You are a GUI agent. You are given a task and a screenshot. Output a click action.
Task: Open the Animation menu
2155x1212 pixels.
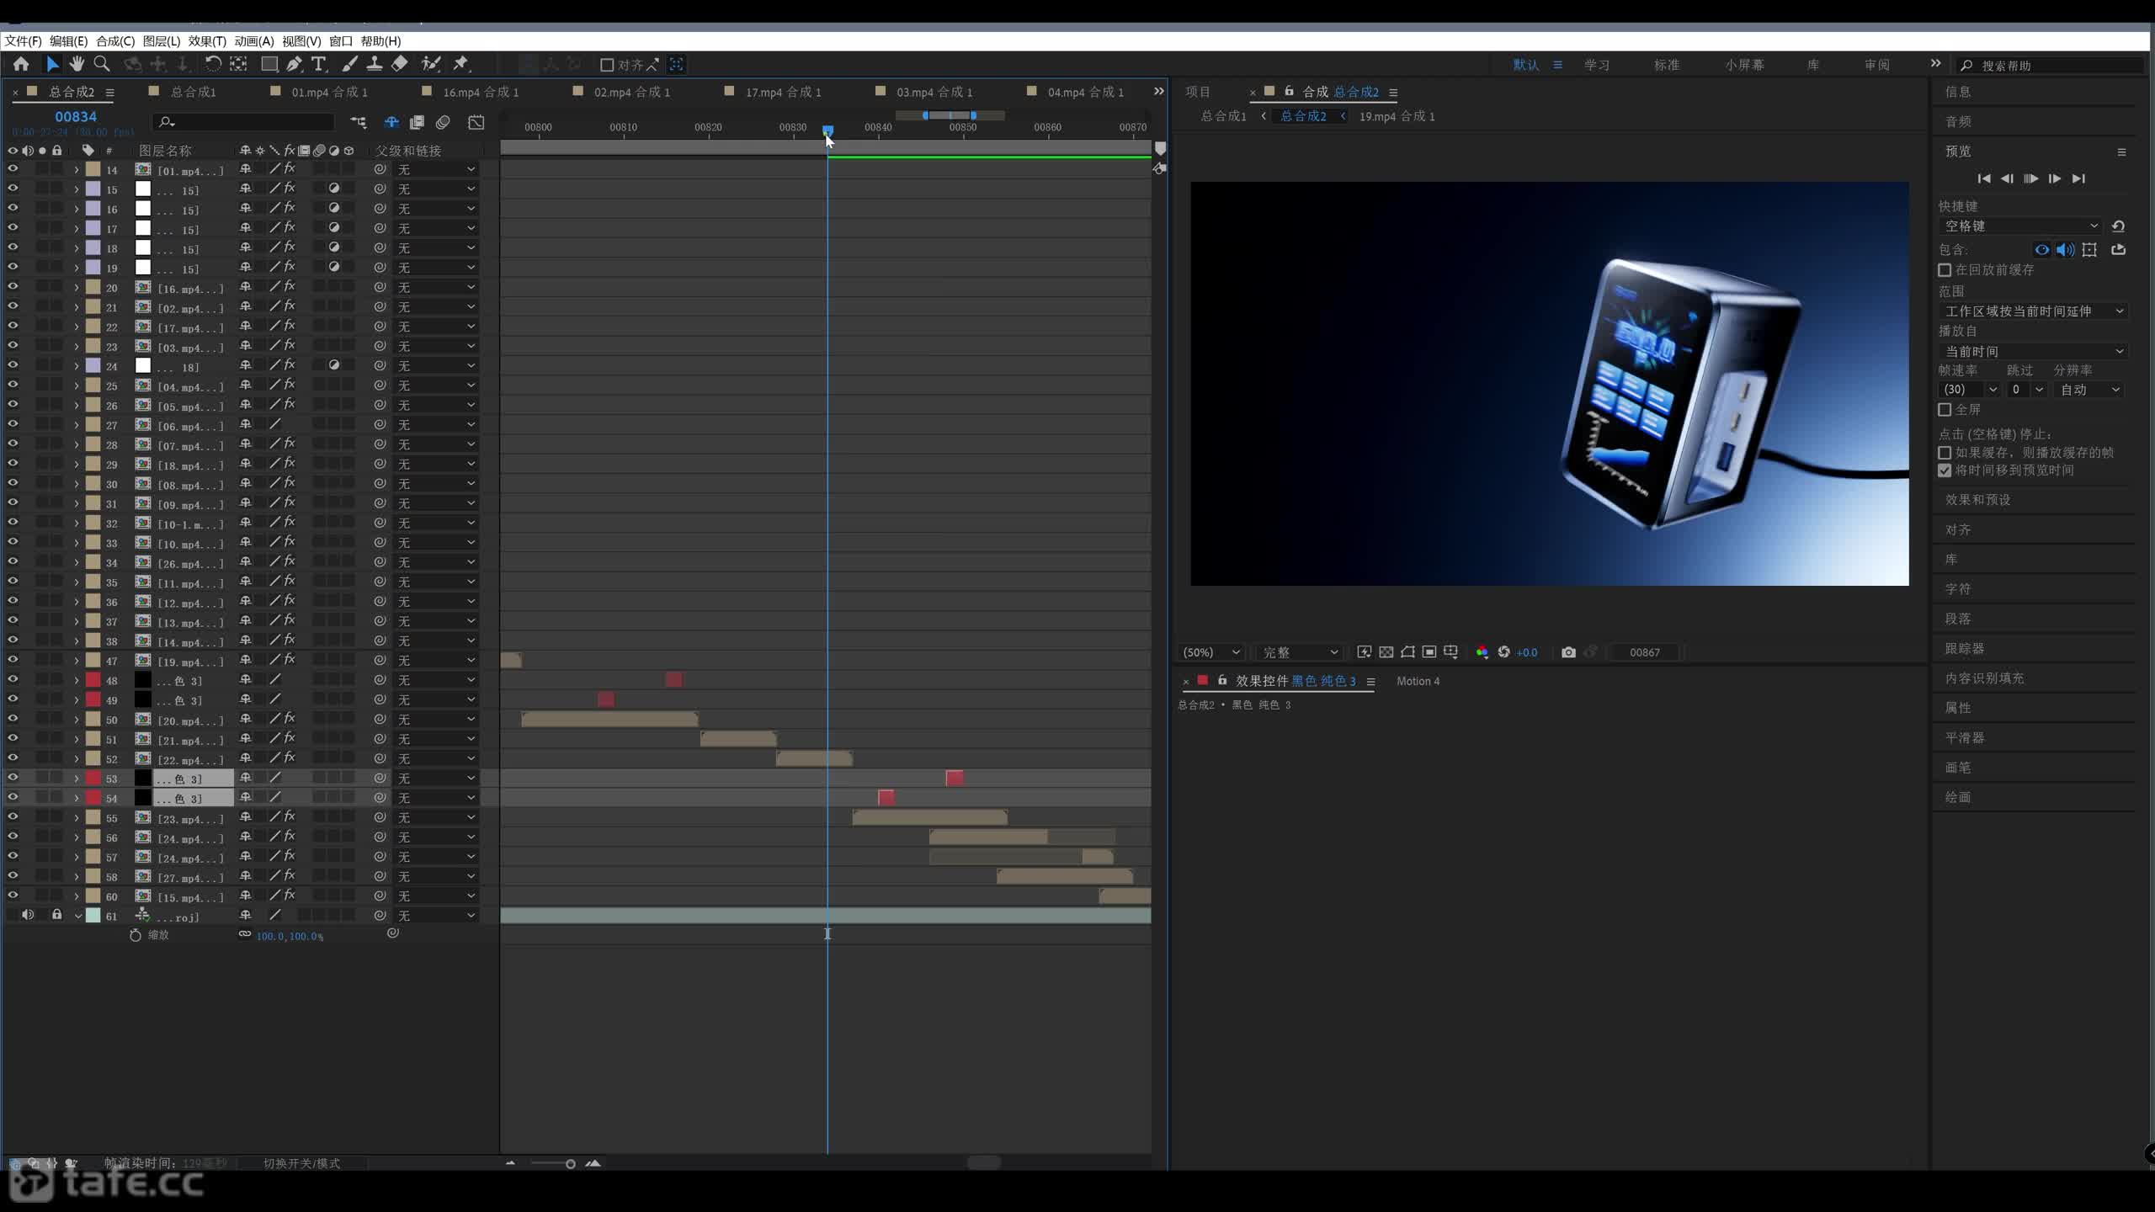[x=254, y=41]
